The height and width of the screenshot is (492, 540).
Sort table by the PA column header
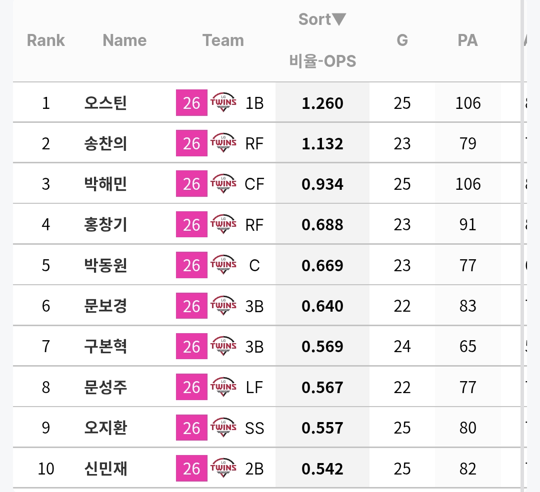tap(467, 40)
